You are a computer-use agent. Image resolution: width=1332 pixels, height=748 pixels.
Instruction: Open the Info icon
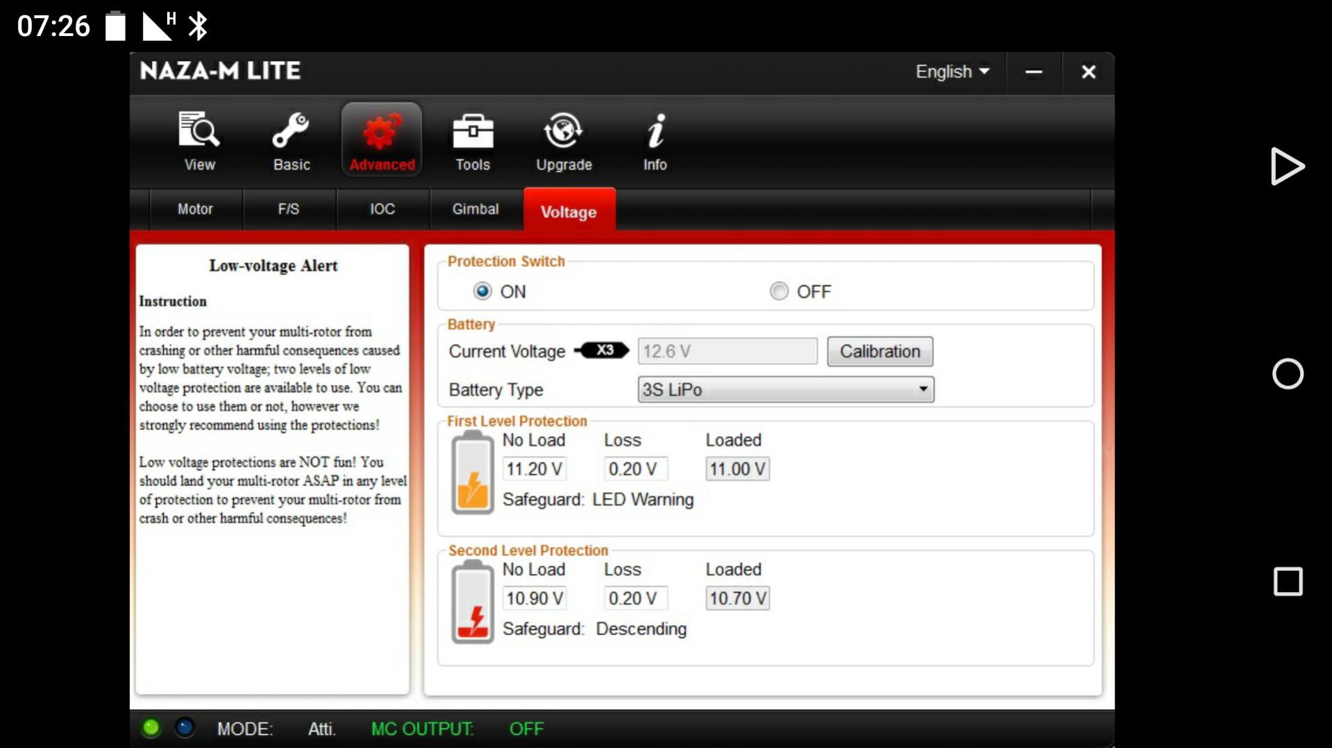[655, 141]
